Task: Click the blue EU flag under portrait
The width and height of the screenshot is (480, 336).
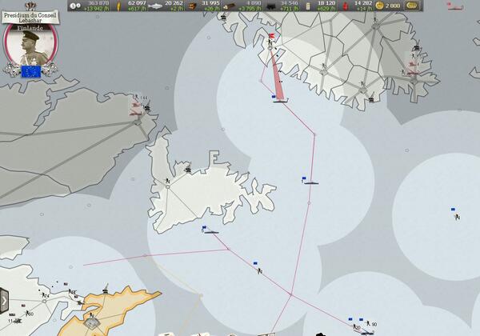Action: 31,71
